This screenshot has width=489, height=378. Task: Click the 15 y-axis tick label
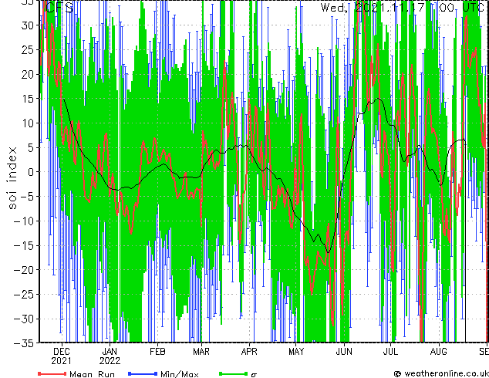(x=28, y=99)
